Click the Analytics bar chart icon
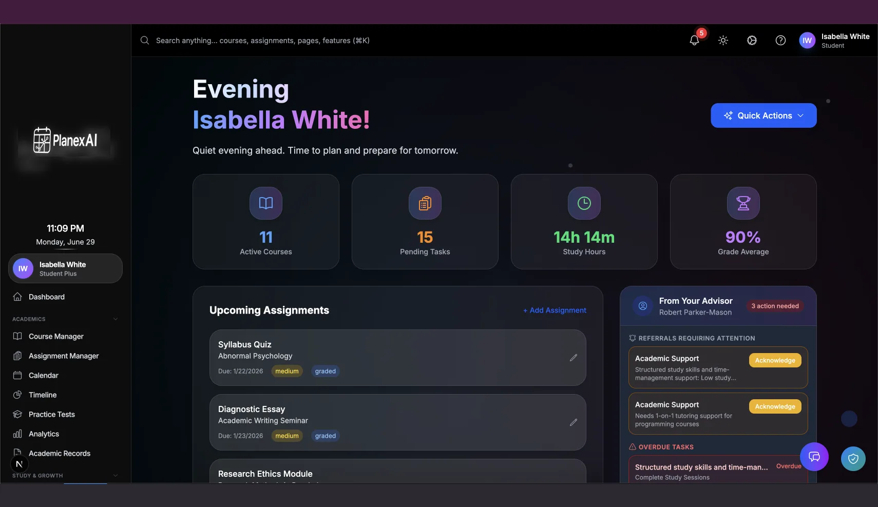Screen dimensions: 878x507 (17, 434)
